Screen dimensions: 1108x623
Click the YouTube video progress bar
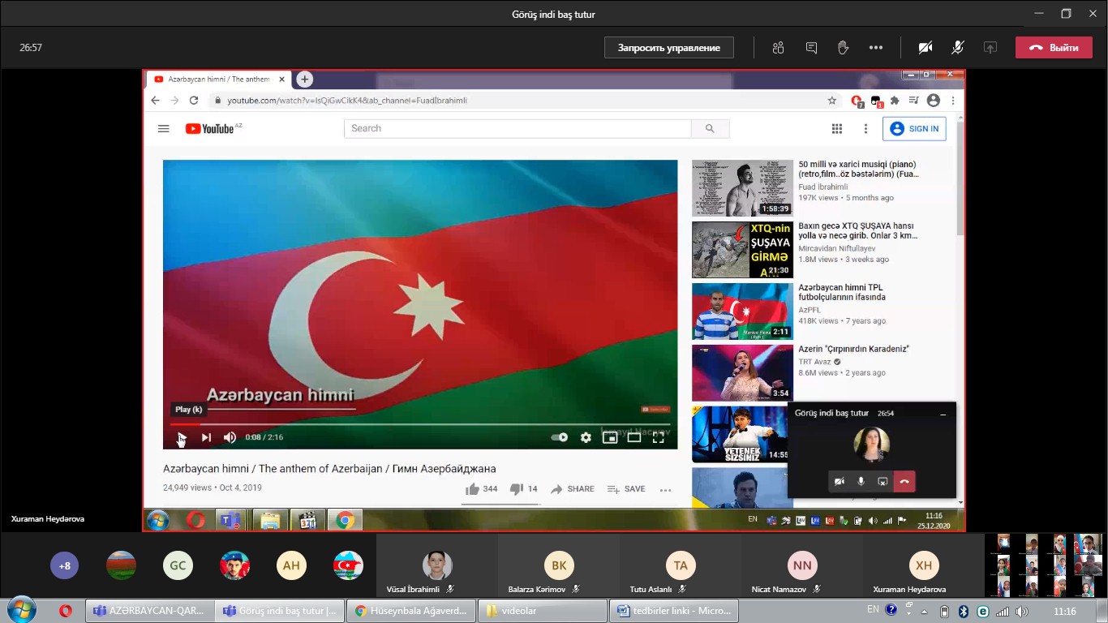tap(420, 424)
